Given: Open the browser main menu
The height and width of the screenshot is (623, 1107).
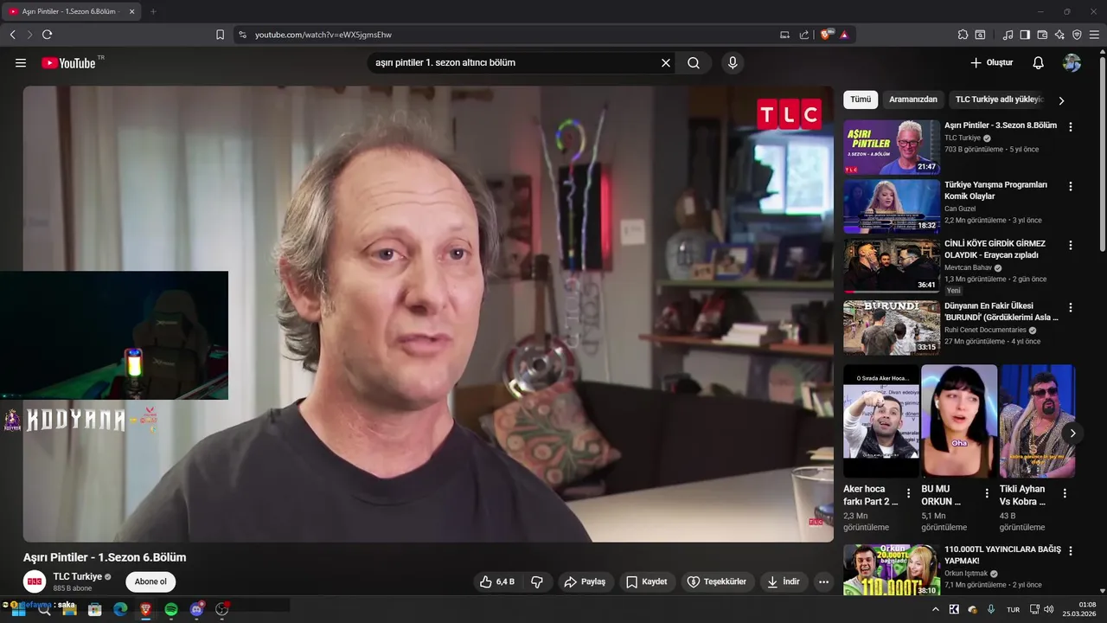Looking at the screenshot, I should point(1094,35).
